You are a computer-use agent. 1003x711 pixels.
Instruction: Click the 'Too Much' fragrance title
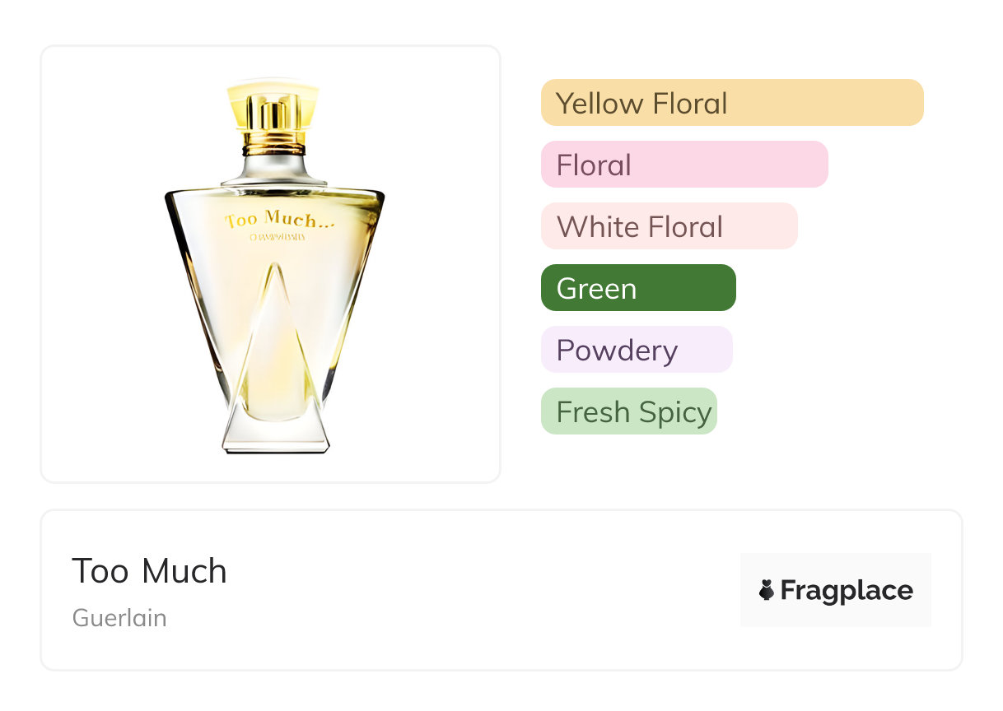149,571
